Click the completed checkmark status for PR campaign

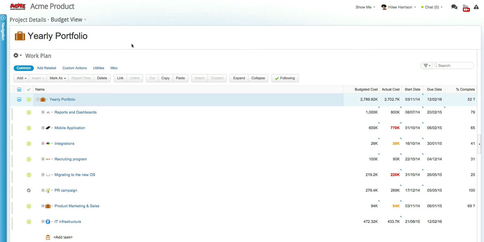pyautogui.click(x=29, y=190)
